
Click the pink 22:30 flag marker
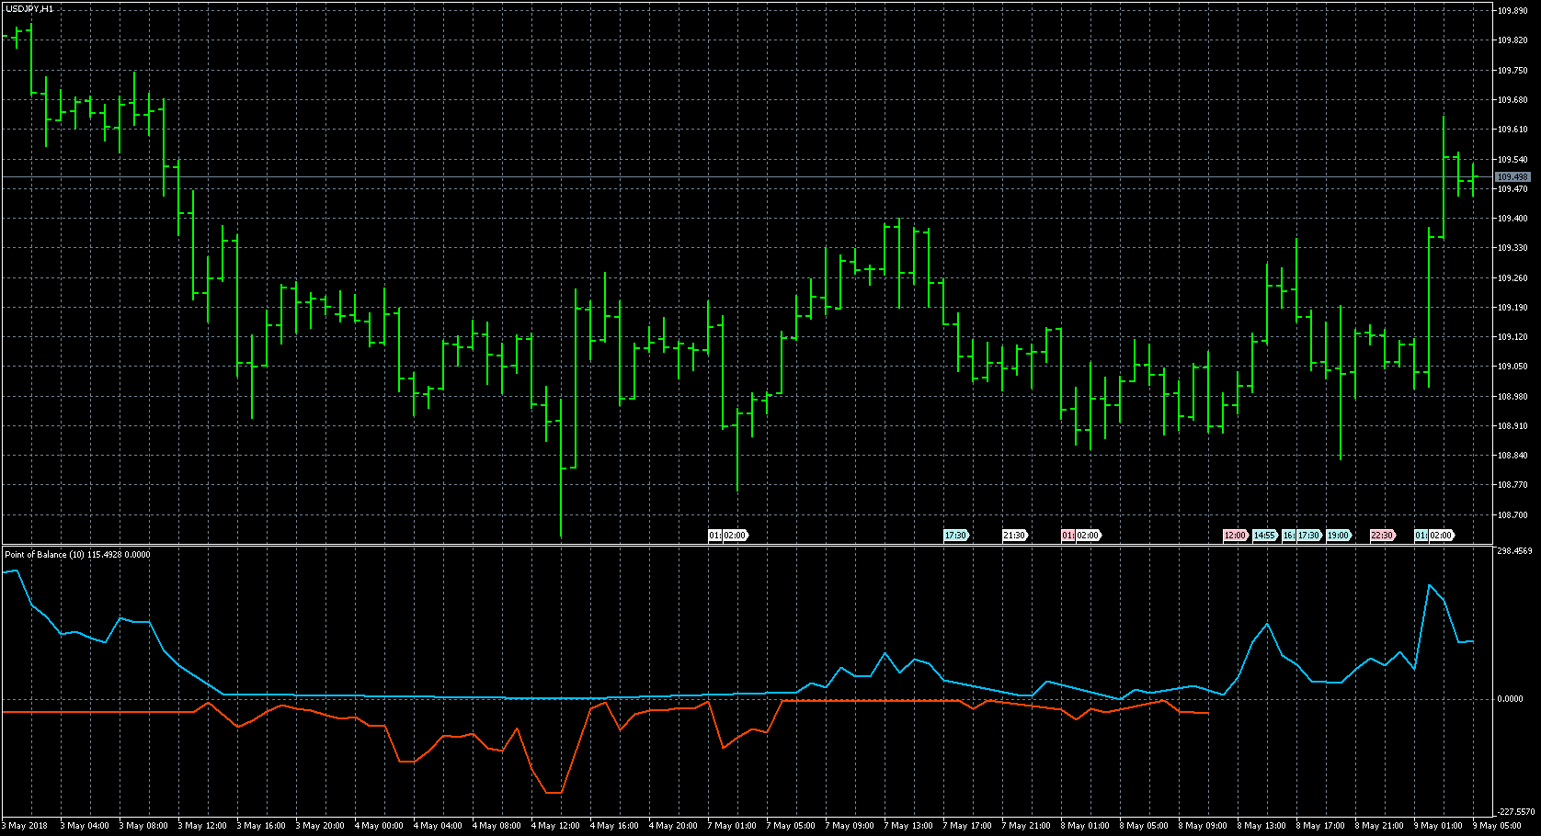(x=1382, y=535)
